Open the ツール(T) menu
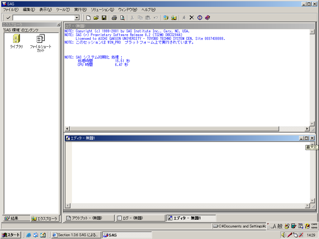The width and height of the screenshot is (319, 239). [x=63, y=10]
